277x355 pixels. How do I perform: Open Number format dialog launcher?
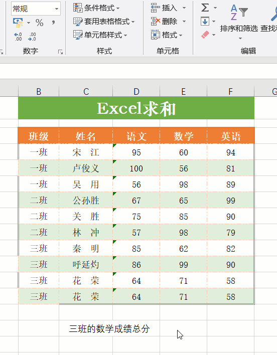(60, 52)
